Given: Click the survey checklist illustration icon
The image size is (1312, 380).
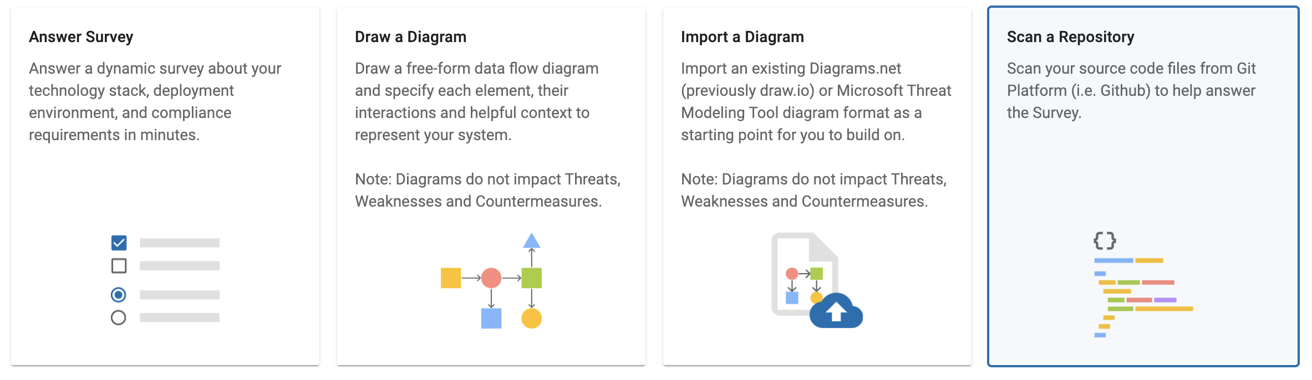Looking at the screenshot, I should [x=165, y=280].
